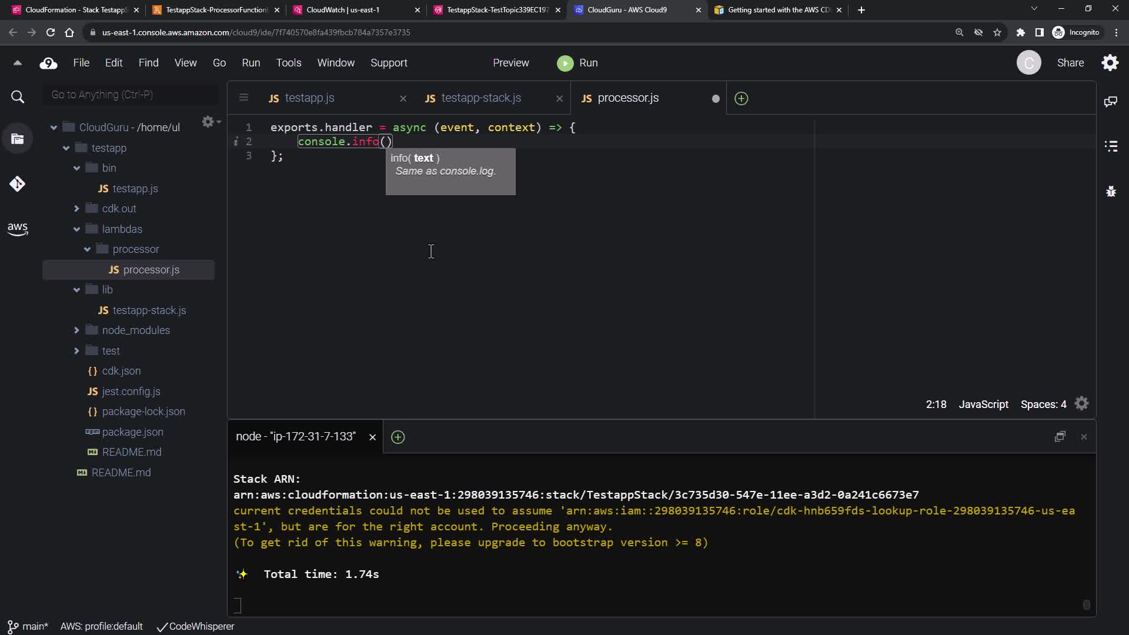Open the Outline panel icon
1129x635 pixels.
(1111, 146)
